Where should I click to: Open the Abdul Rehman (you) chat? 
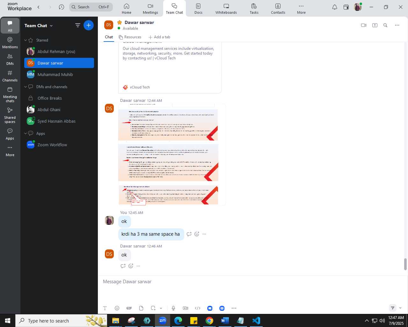point(59,51)
